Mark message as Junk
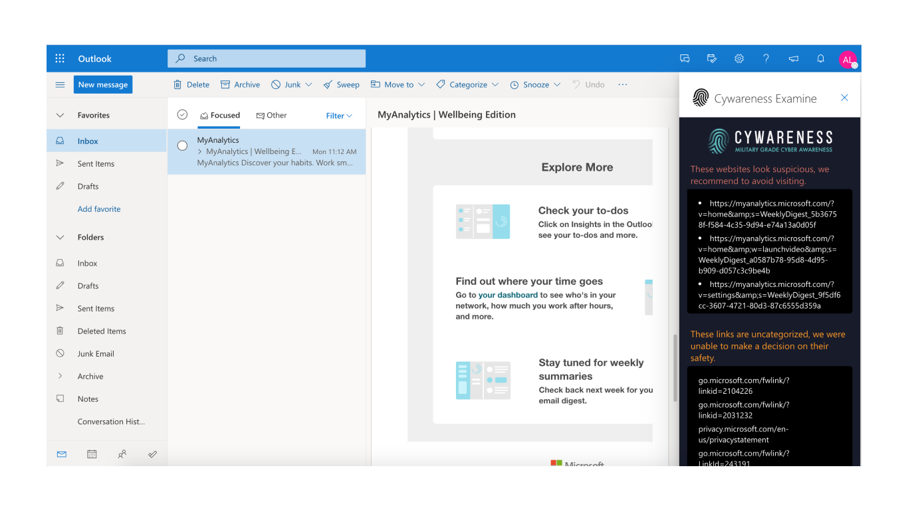The height and width of the screenshot is (510, 908). (286, 85)
